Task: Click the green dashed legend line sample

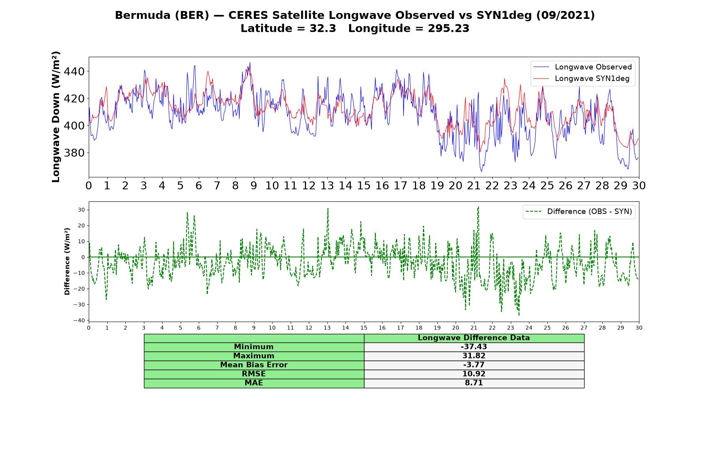Action: tap(533, 212)
